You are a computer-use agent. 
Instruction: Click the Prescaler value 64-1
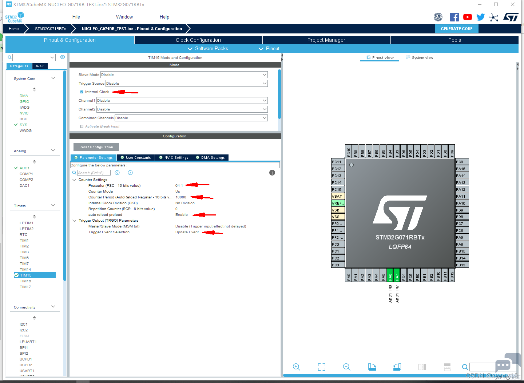179,186
